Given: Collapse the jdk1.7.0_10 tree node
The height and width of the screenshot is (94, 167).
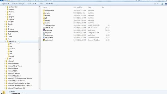Looking at the screenshot, I should click(6, 41).
